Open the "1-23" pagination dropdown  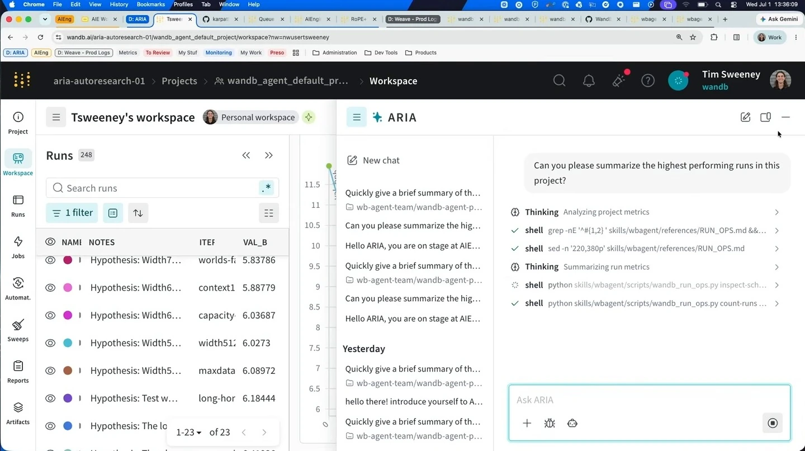[x=188, y=432]
